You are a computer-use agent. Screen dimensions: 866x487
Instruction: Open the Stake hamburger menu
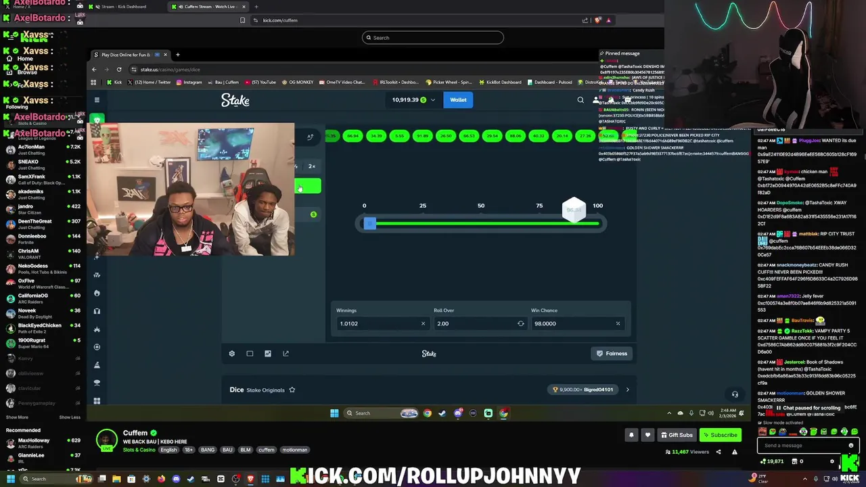point(97,100)
